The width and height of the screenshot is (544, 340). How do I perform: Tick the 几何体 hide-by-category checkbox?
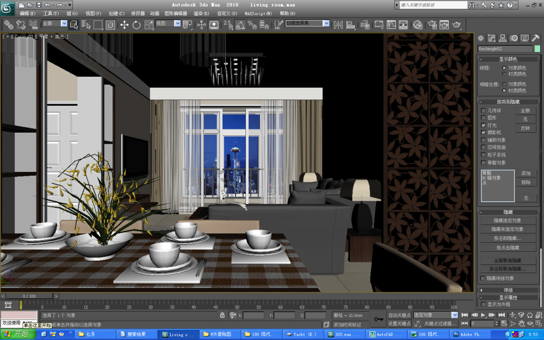click(483, 110)
